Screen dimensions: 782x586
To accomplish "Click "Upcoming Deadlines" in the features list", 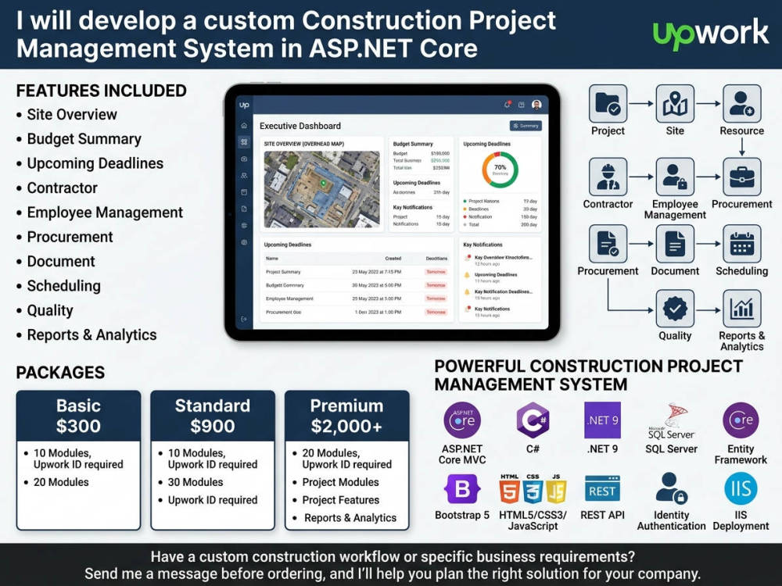I will click(x=95, y=163).
